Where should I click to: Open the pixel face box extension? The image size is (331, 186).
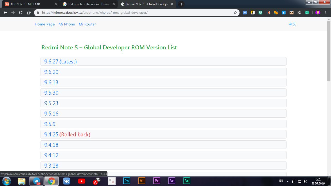[291, 13]
